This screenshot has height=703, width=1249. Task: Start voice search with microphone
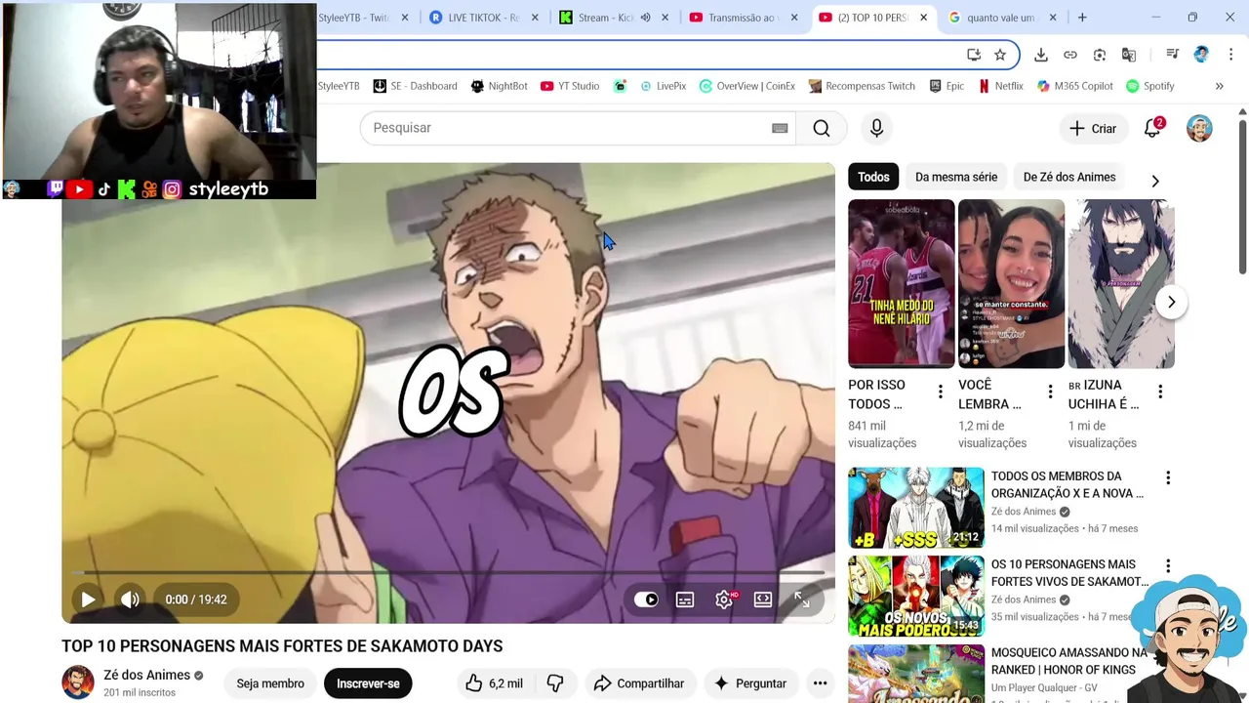pyautogui.click(x=876, y=128)
